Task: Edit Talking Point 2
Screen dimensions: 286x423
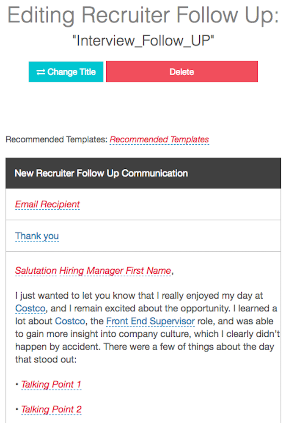Action: pyautogui.click(x=51, y=409)
